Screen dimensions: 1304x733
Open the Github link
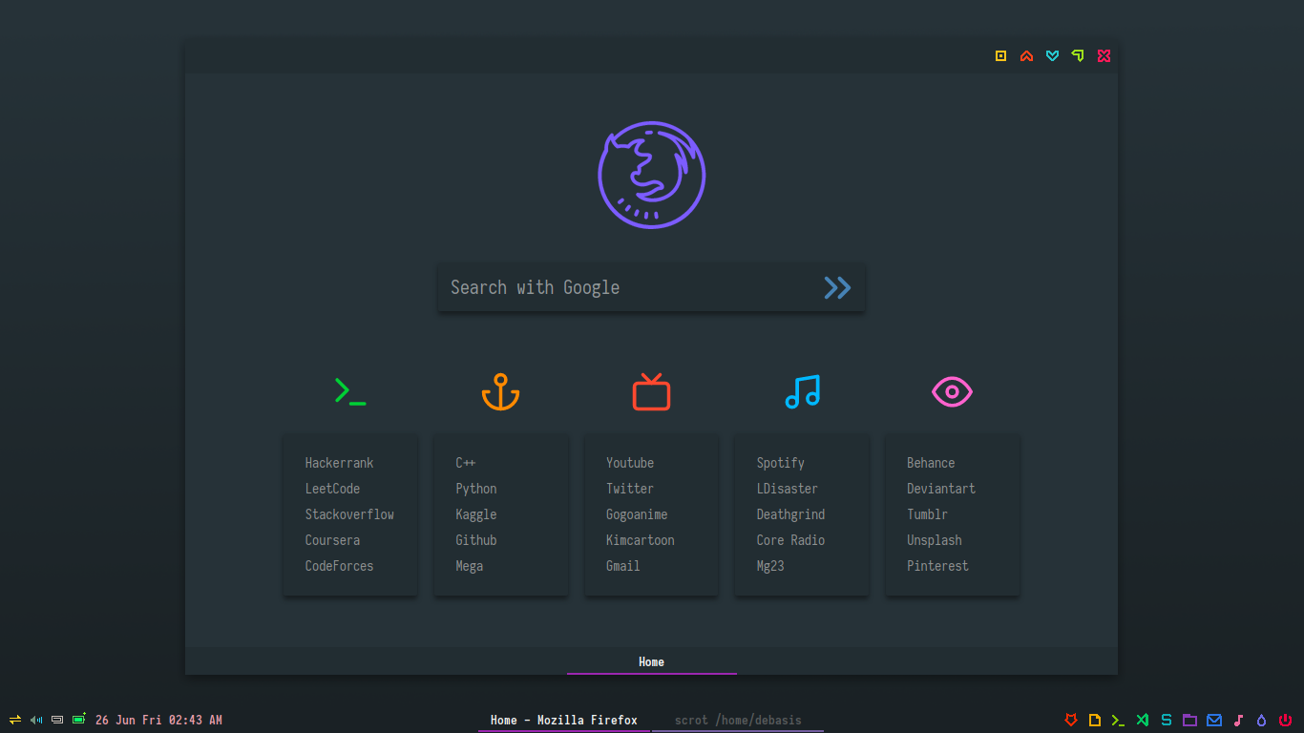pyautogui.click(x=475, y=540)
